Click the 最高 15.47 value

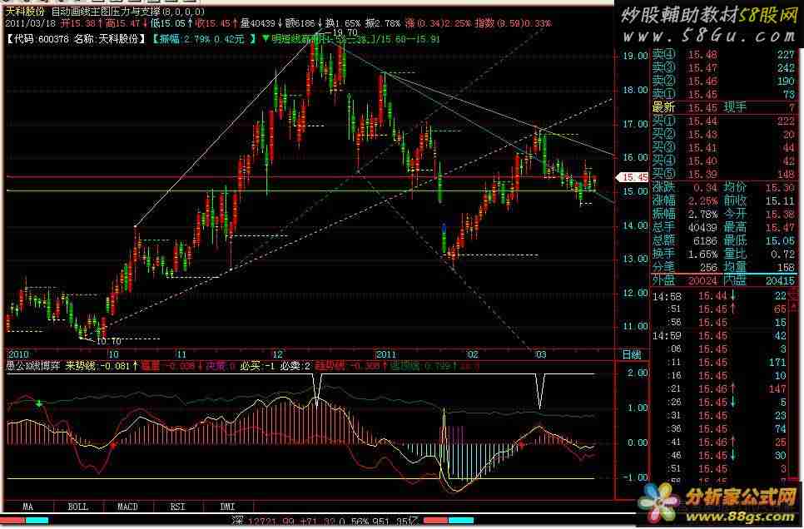click(780, 228)
